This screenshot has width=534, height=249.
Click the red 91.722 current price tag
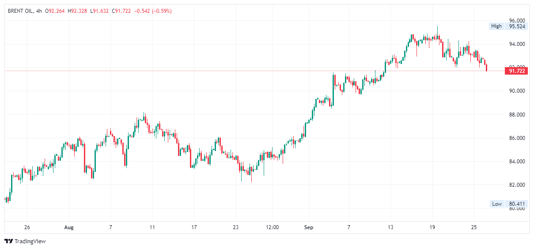point(517,71)
